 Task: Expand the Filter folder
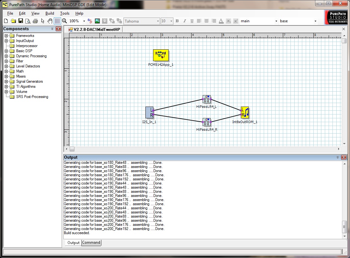click(x=6, y=61)
